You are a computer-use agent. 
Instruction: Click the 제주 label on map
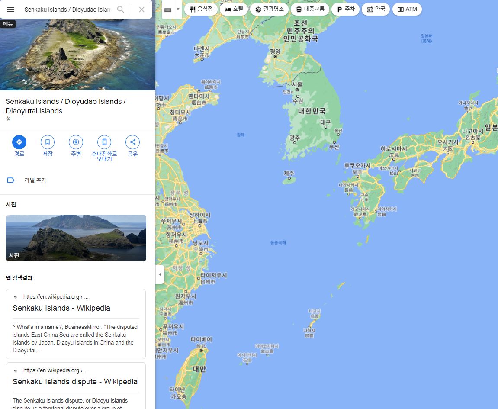click(x=289, y=173)
